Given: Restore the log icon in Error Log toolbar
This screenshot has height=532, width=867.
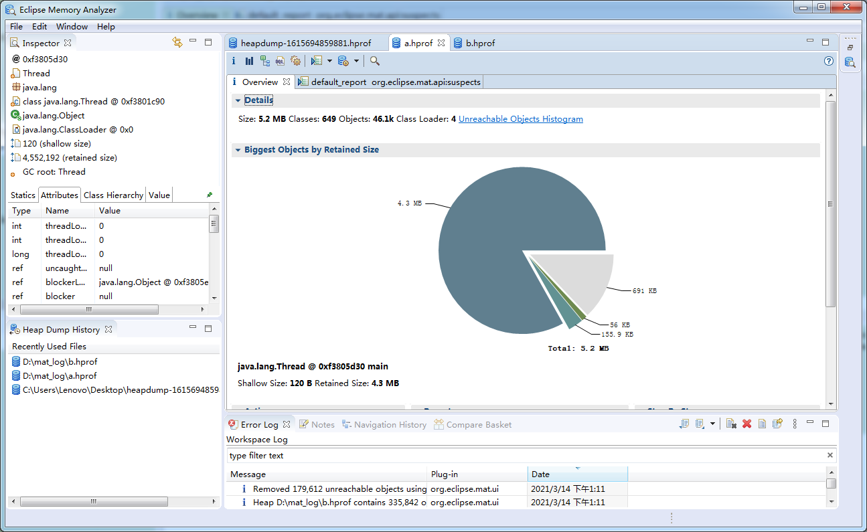Looking at the screenshot, I should pyautogui.click(x=777, y=424).
